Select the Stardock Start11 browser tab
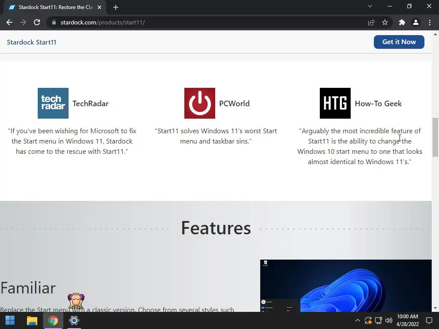Viewport: 439px width, 329px height. (x=54, y=7)
